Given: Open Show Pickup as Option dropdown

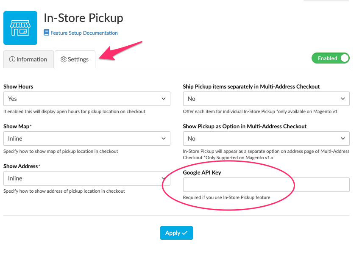Looking at the screenshot, I should pos(266,138).
